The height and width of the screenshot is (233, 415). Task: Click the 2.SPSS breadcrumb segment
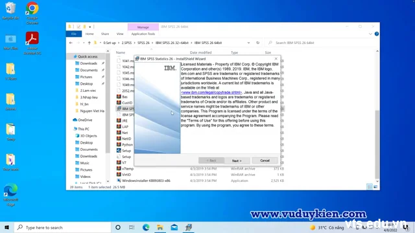point(126,43)
